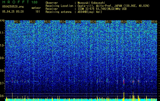Viewport: 160px width, 101px height.
Task: Select the 0525 time marker
Action: [78, 22]
